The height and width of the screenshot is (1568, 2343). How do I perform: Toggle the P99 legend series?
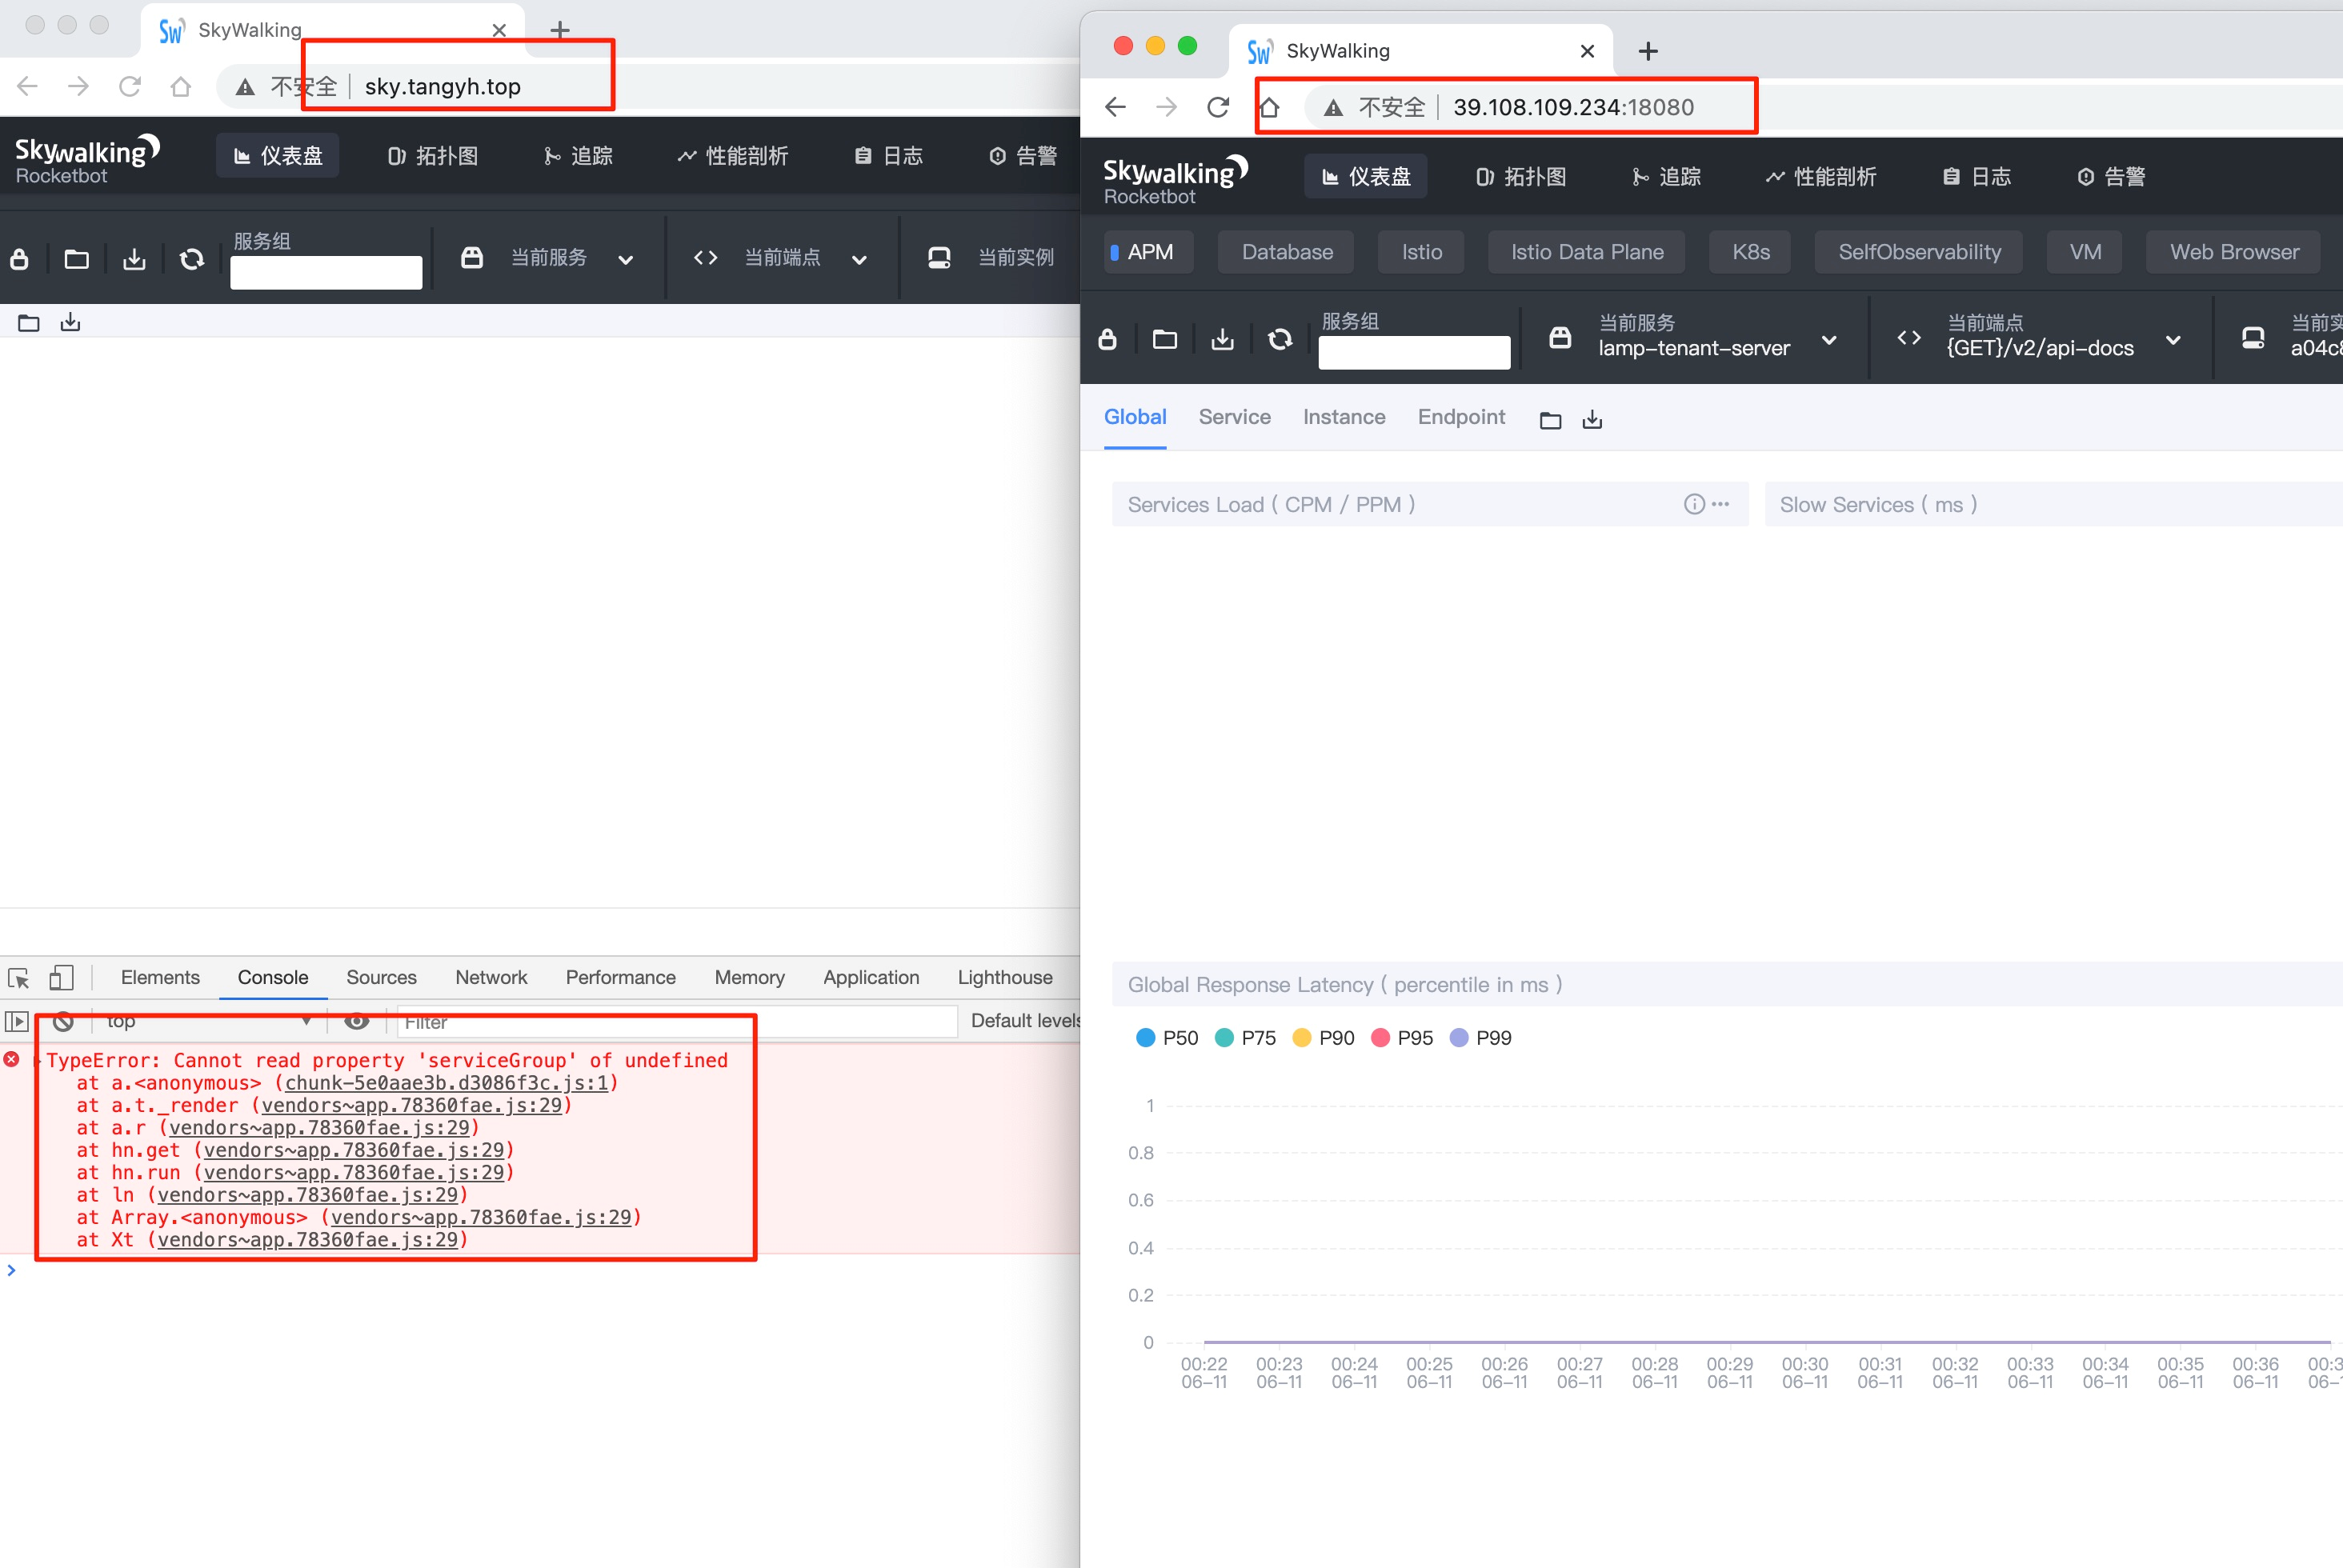tap(1480, 1038)
